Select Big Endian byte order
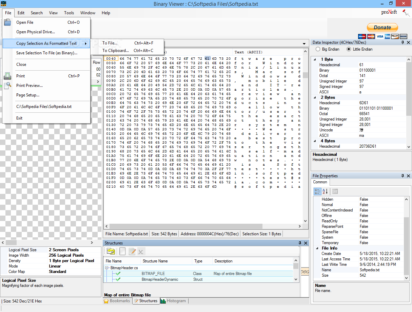Viewport: 412px width, 312px height. click(x=318, y=49)
